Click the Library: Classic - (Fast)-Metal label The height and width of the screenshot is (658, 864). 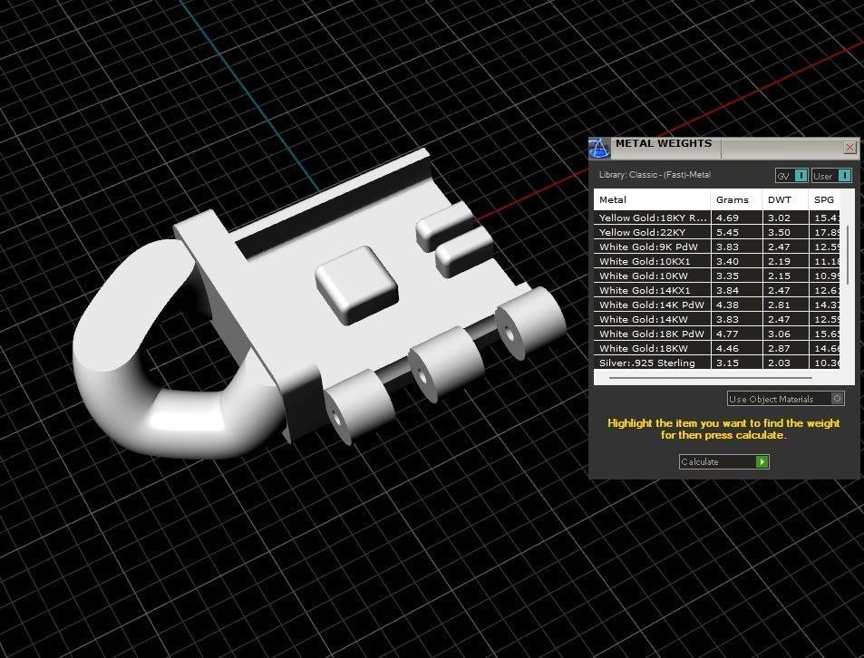(x=655, y=175)
